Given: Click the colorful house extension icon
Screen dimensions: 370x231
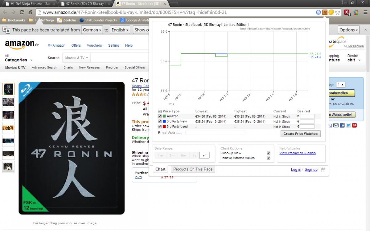Looking at the screenshot, I should 356,12.
